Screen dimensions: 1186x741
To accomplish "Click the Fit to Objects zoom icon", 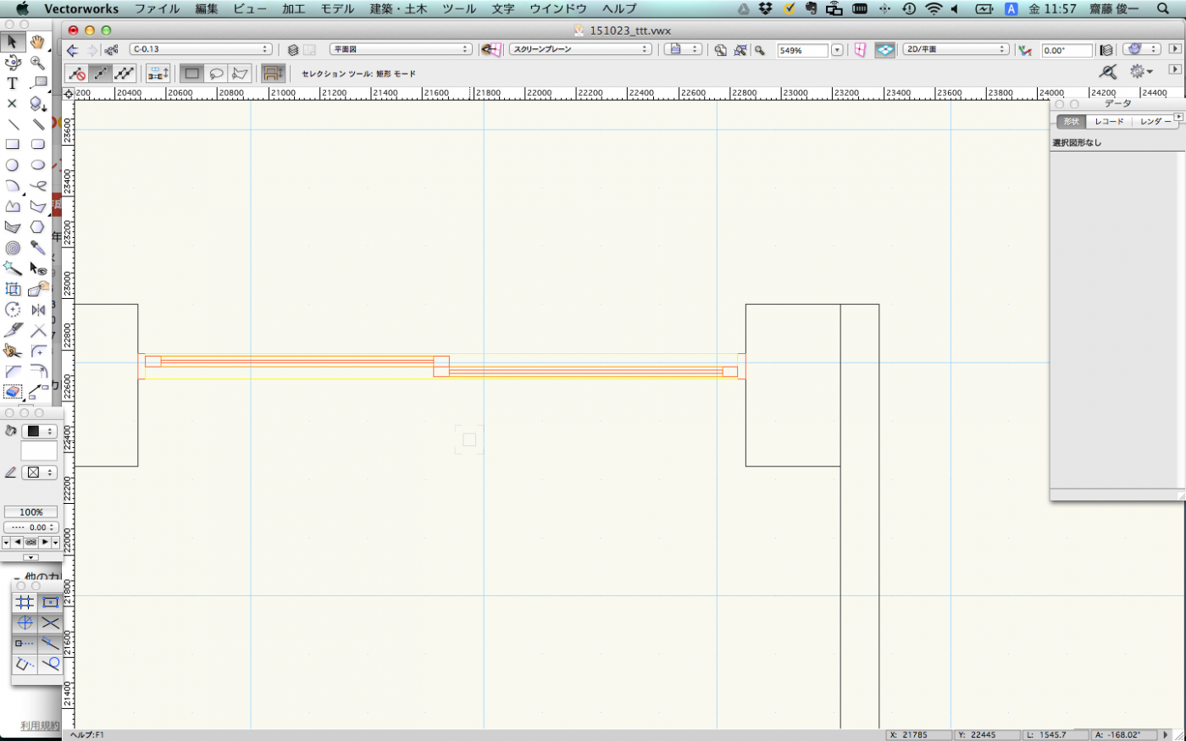I will 740,50.
